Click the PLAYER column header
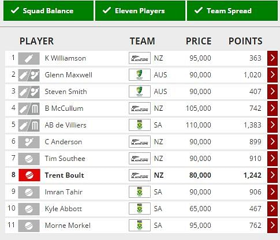 pos(36,41)
